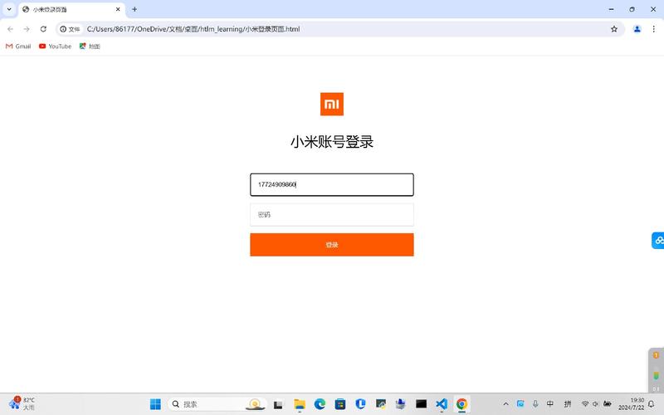Open the YouTube bookmark
This screenshot has width=664, height=415.
click(x=55, y=46)
